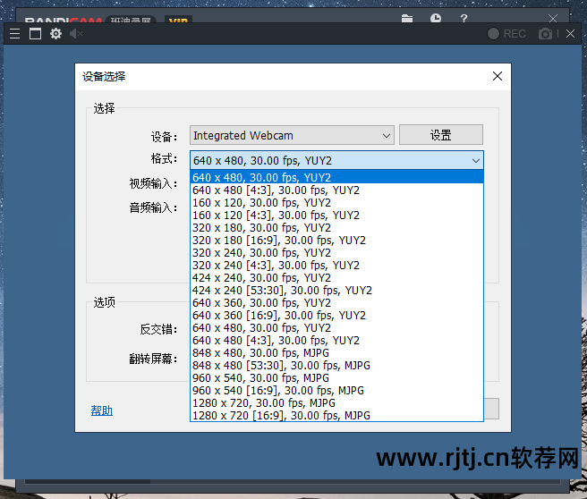Close the device selection dialog
Viewport: 587px width, 499px height.
click(x=498, y=76)
